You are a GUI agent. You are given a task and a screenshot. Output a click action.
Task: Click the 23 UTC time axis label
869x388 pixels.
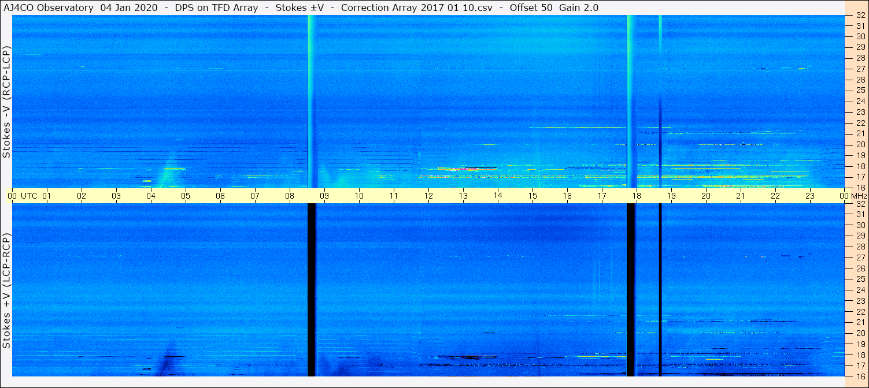click(810, 196)
